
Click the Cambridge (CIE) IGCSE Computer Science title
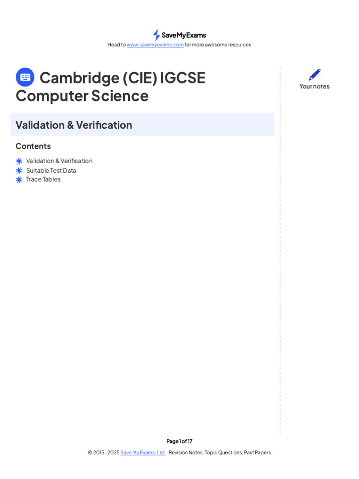tap(111, 87)
